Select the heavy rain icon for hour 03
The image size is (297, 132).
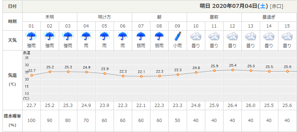point(68,36)
